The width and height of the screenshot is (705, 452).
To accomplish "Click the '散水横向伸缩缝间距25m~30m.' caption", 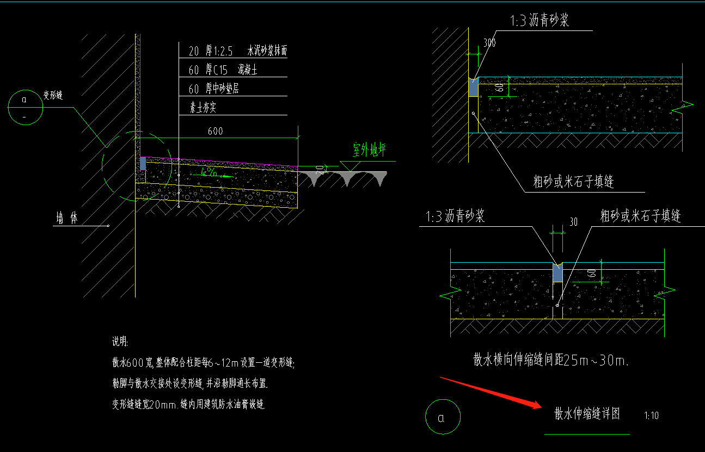I will 551,360.
